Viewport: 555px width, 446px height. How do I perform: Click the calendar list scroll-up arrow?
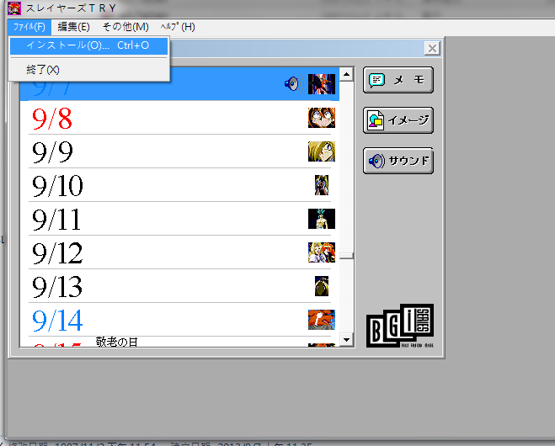pyautogui.click(x=346, y=74)
